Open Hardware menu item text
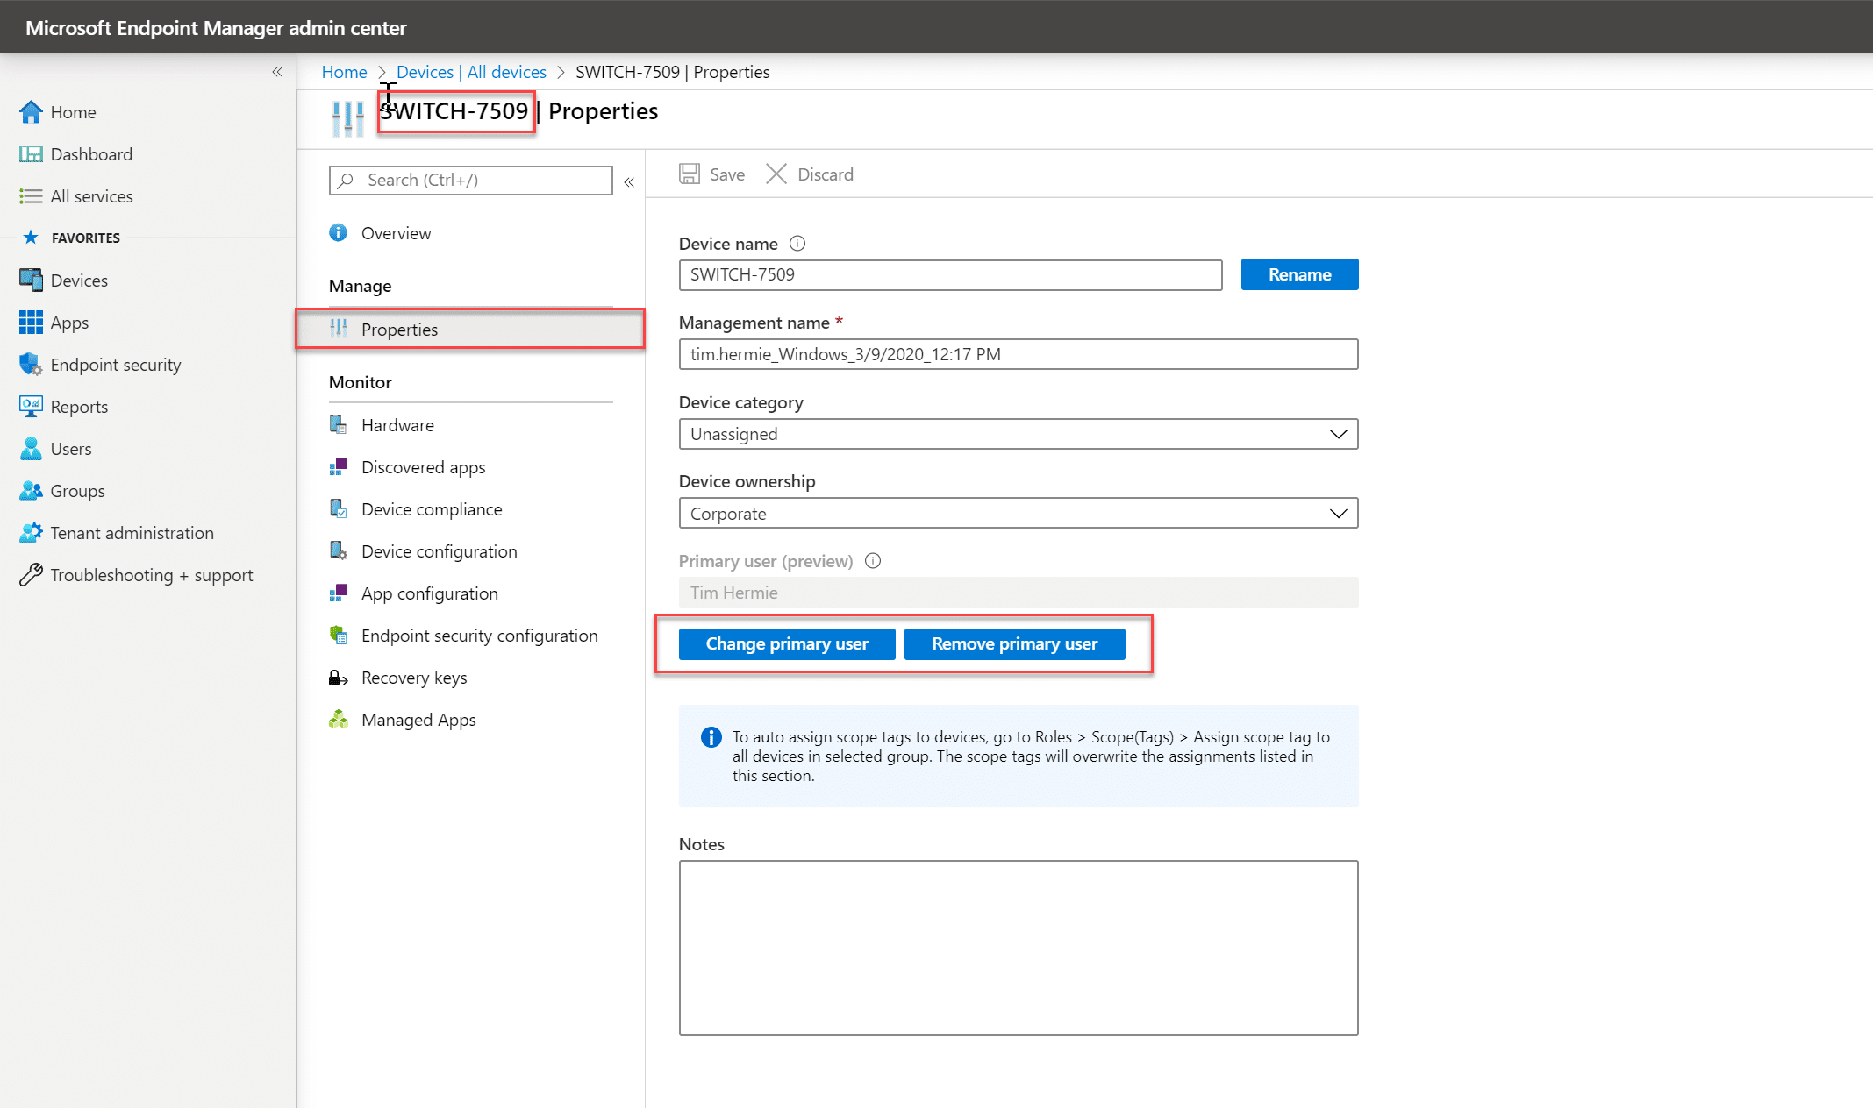The image size is (1873, 1108). click(x=397, y=425)
